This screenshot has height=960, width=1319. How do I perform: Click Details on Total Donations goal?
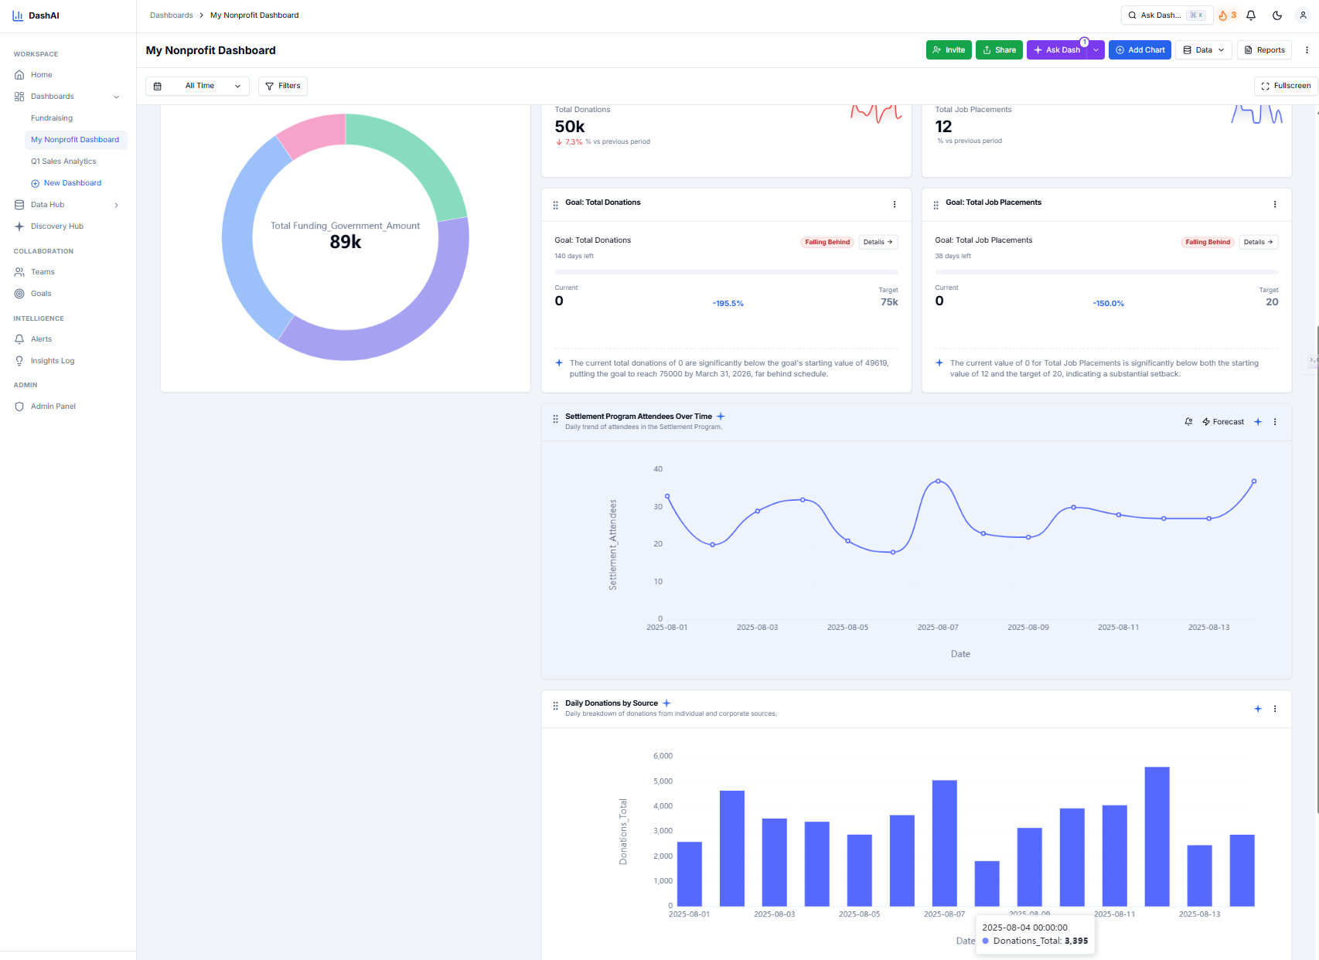(878, 242)
